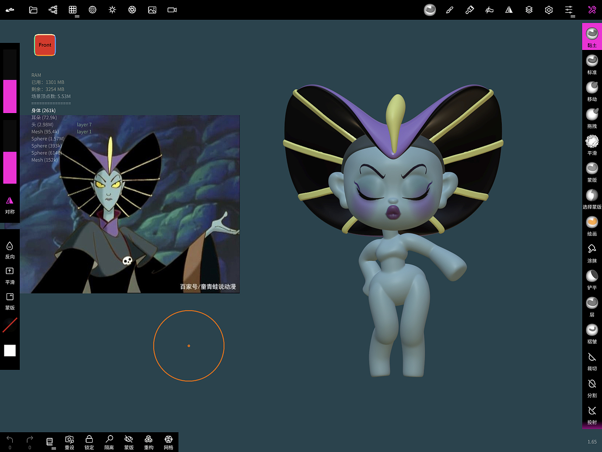Click the layer 7 label

coord(84,125)
